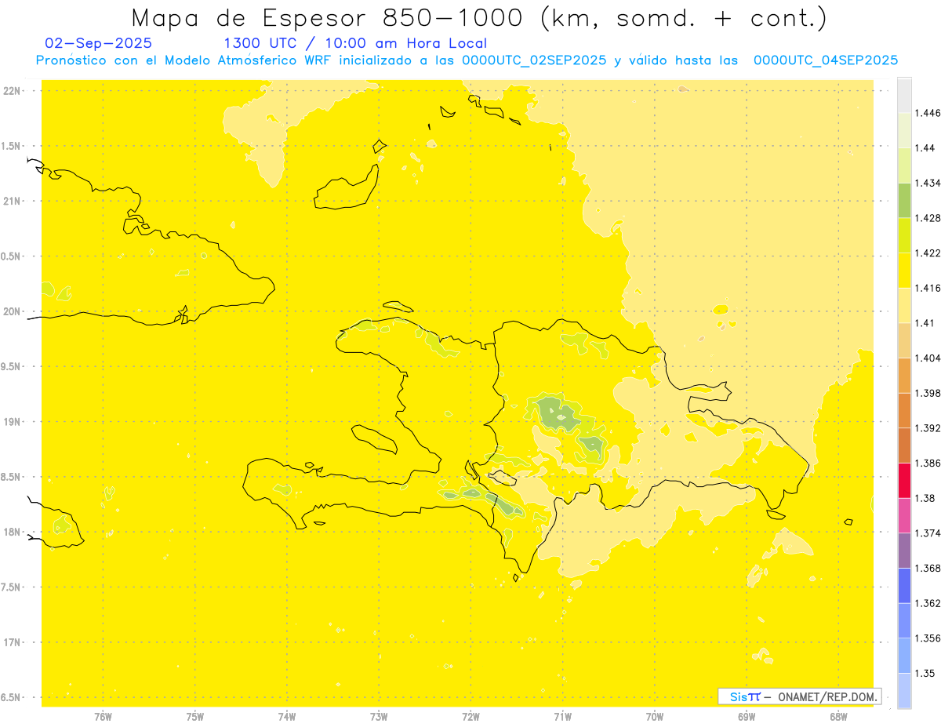Pick the red swatch between 1.38 and 1.386
Screen dimensions: 941x727
(x=904, y=481)
